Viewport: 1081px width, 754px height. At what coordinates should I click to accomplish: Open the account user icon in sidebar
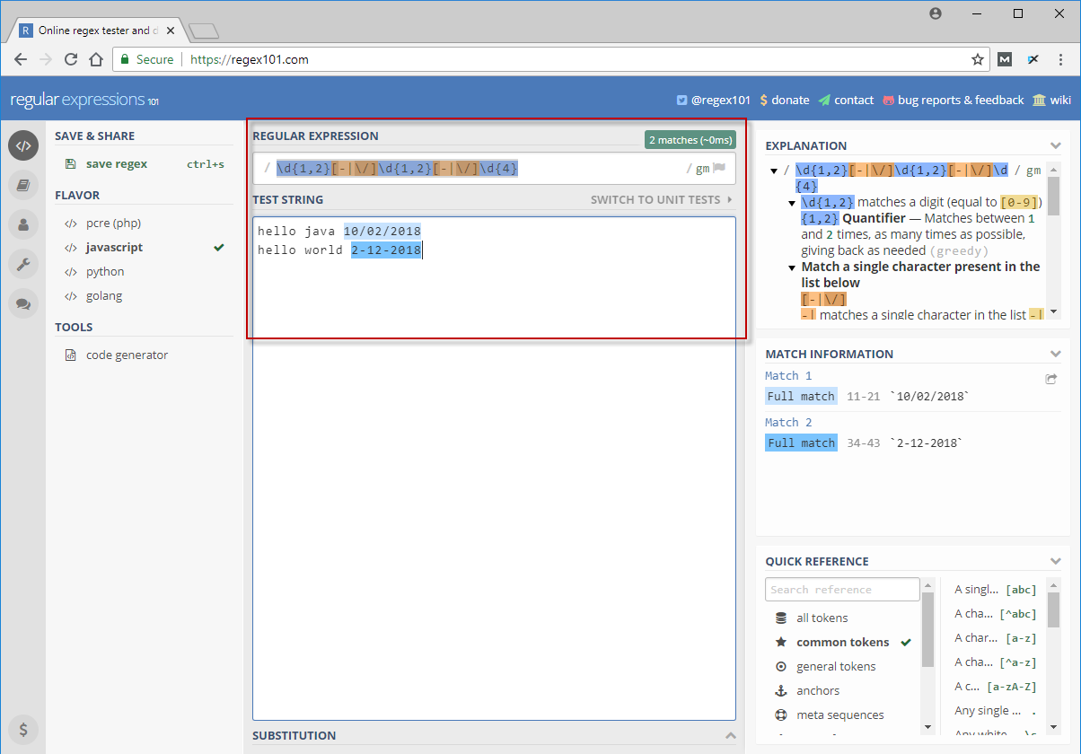(x=23, y=224)
